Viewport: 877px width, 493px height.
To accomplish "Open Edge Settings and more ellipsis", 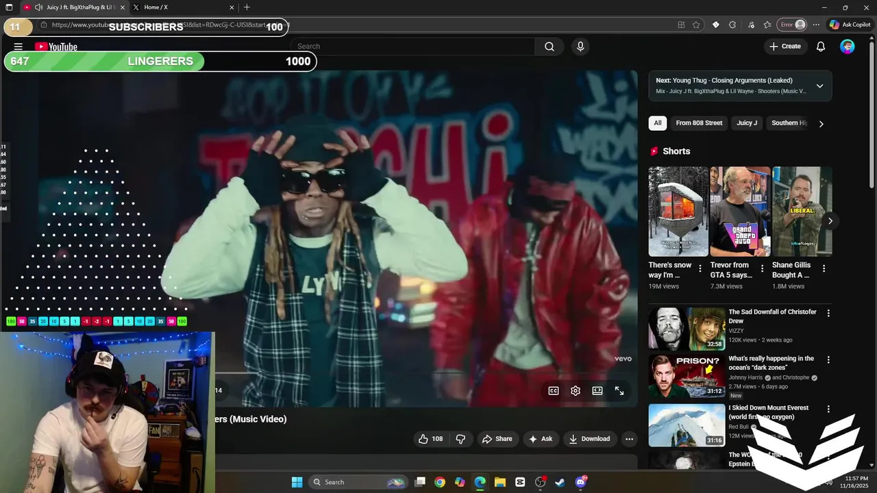I will click(816, 25).
